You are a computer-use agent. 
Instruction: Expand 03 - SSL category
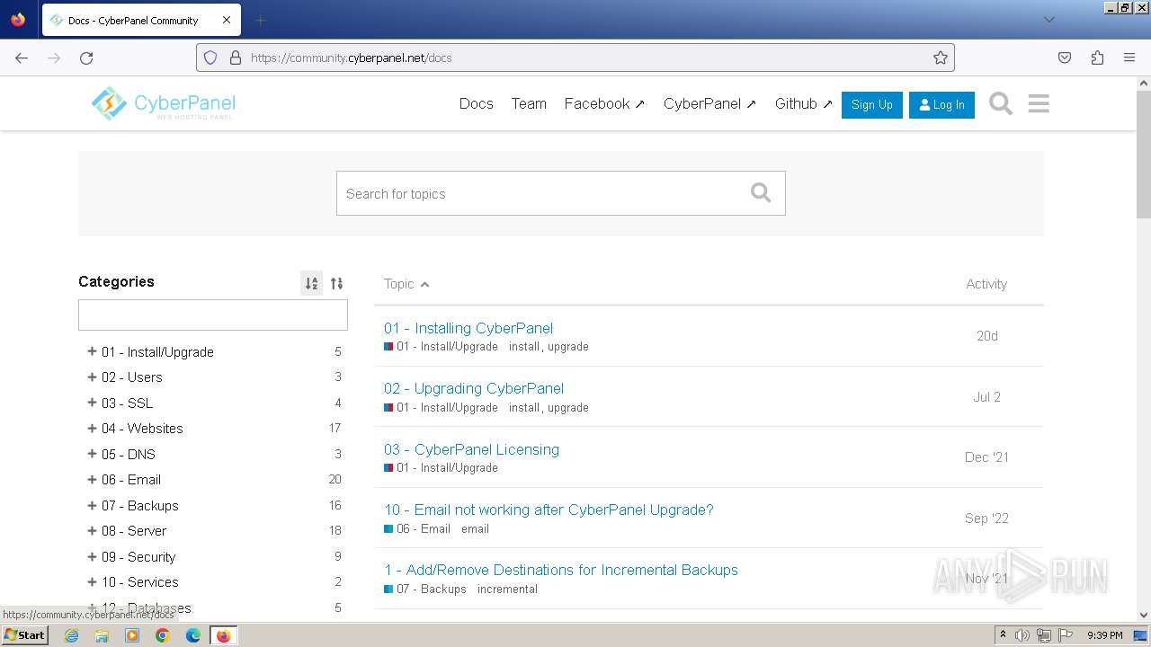click(92, 403)
